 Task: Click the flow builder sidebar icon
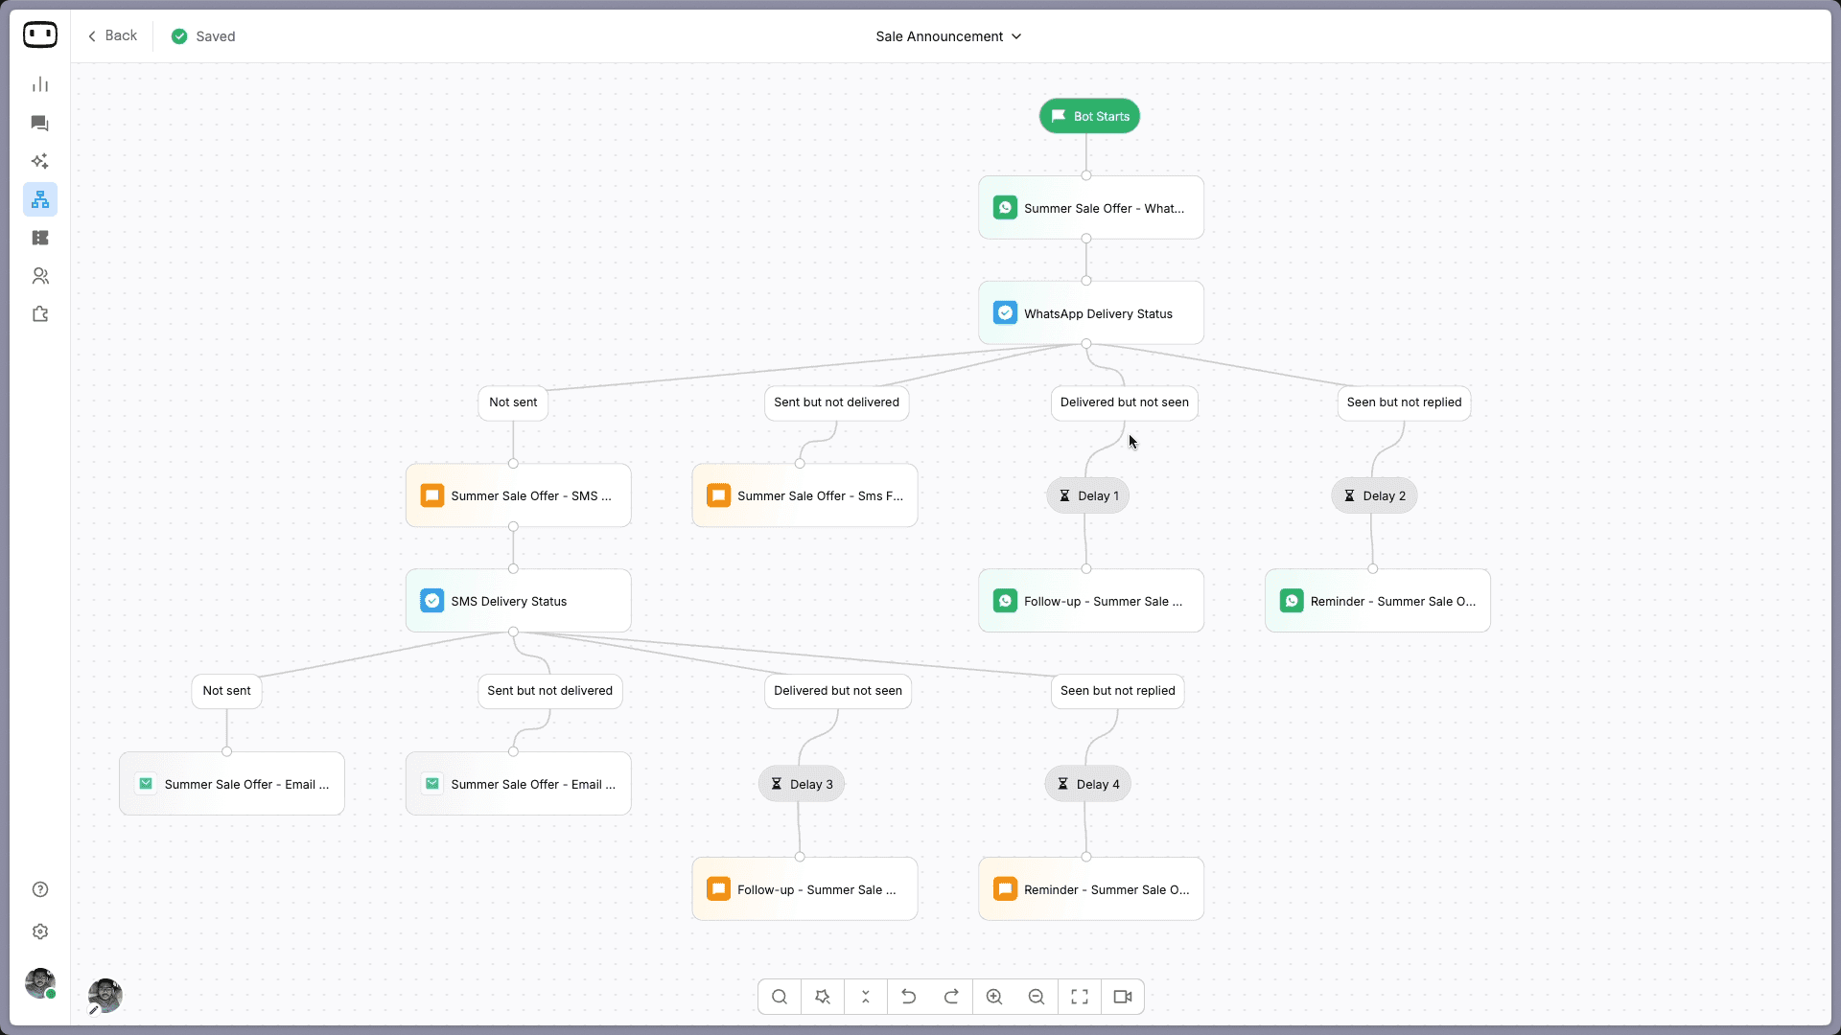pos(39,199)
